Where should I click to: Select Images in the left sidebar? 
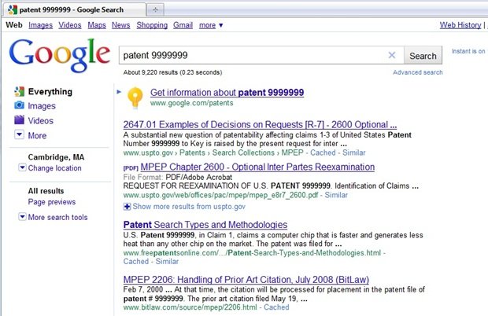(42, 106)
